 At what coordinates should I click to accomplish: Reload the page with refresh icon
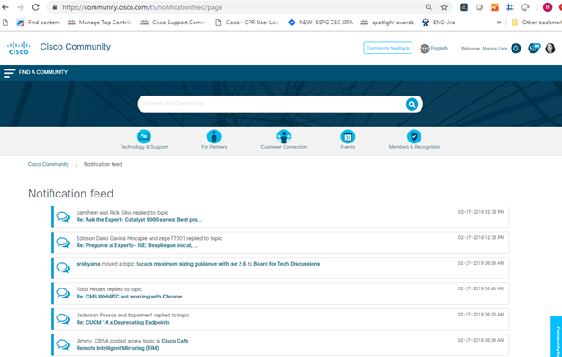(x=35, y=7)
